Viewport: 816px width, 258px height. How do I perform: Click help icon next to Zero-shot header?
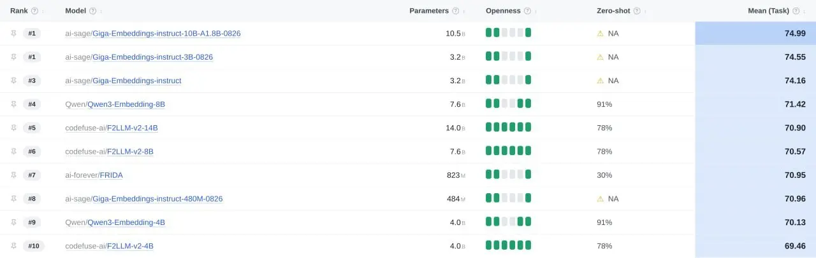[x=637, y=11]
